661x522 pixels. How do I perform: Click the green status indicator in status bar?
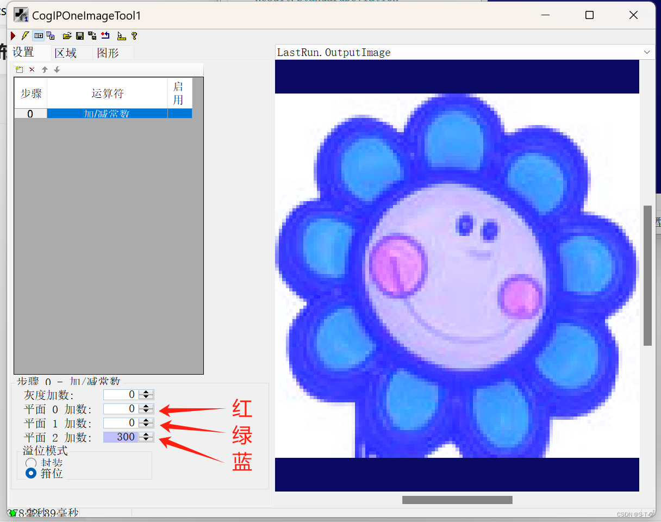pos(13,513)
